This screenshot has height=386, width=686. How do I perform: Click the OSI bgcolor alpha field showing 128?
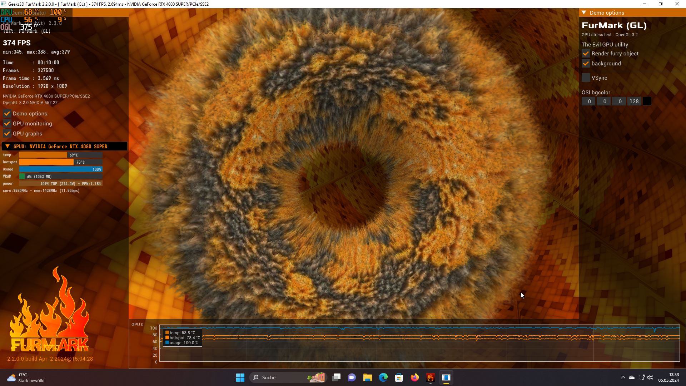[x=634, y=102]
